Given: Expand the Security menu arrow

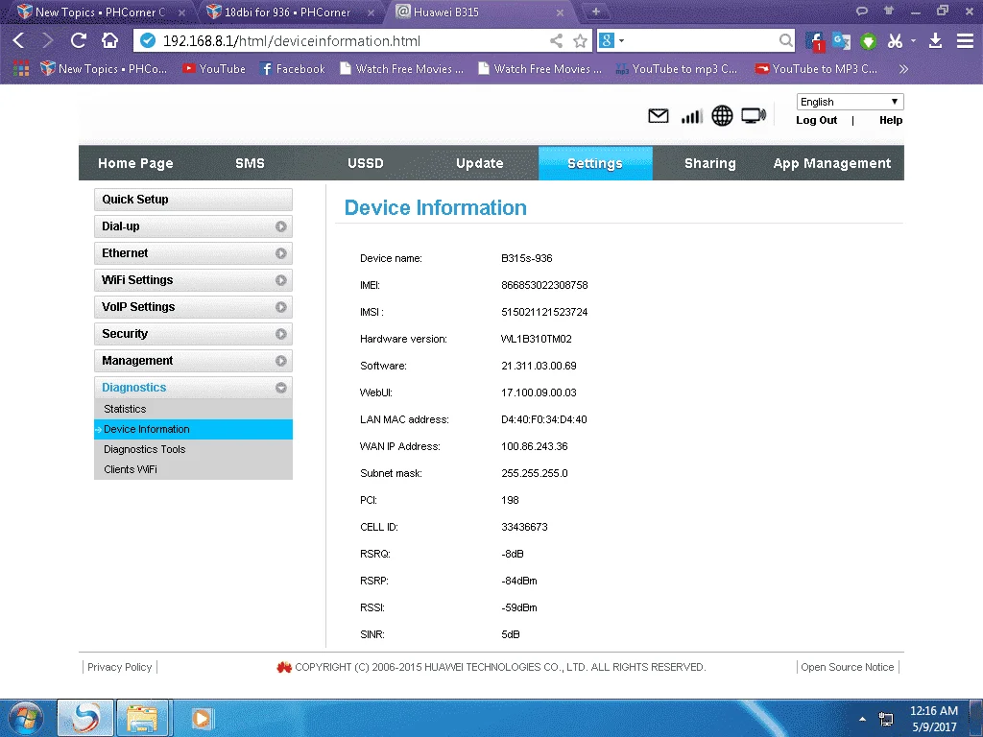Looking at the screenshot, I should (281, 334).
